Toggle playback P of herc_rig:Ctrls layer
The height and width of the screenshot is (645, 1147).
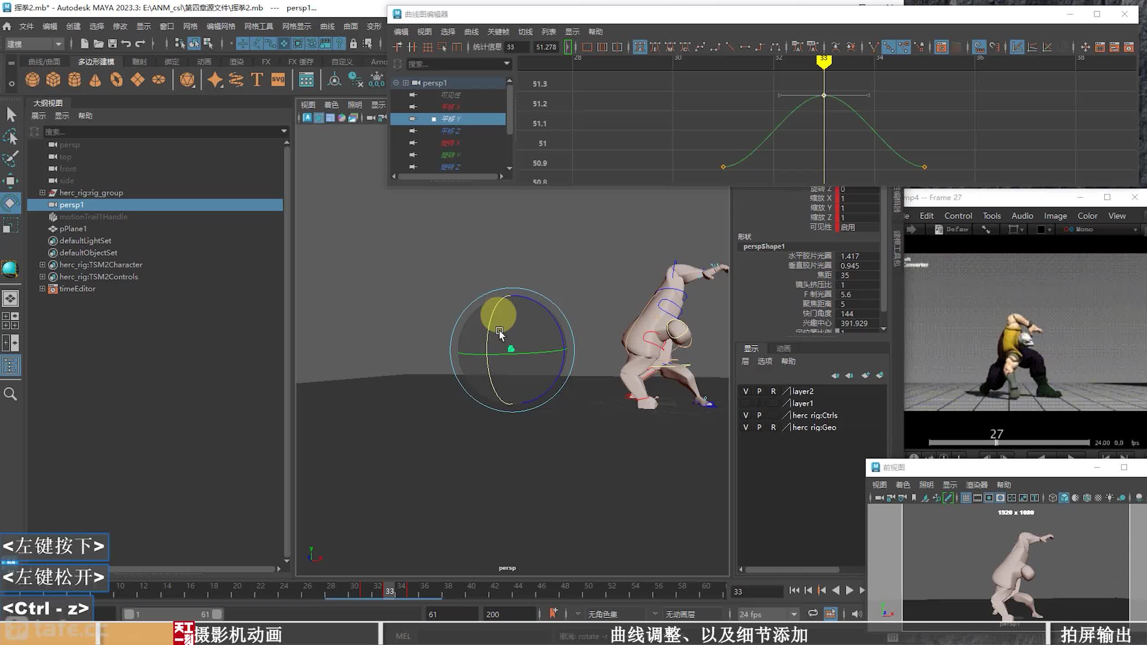tap(759, 415)
